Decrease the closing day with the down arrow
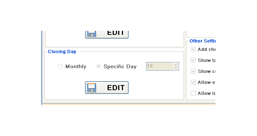 pyautogui.click(x=176, y=68)
